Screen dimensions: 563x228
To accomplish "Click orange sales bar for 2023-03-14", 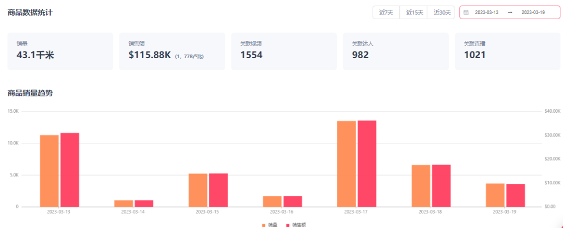I will click(124, 203).
